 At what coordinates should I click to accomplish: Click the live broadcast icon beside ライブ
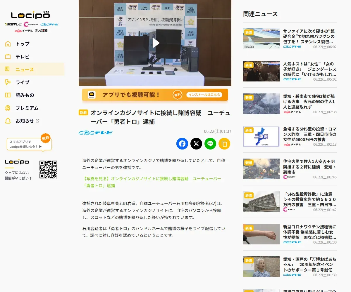8,82
